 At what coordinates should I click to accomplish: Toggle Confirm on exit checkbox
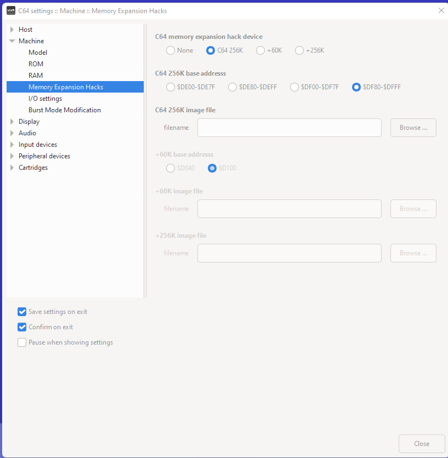coord(22,327)
